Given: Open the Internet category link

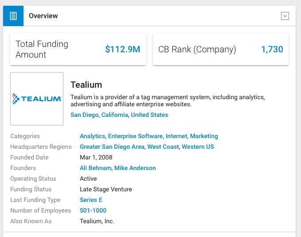Looking at the screenshot, I should 176,136.
